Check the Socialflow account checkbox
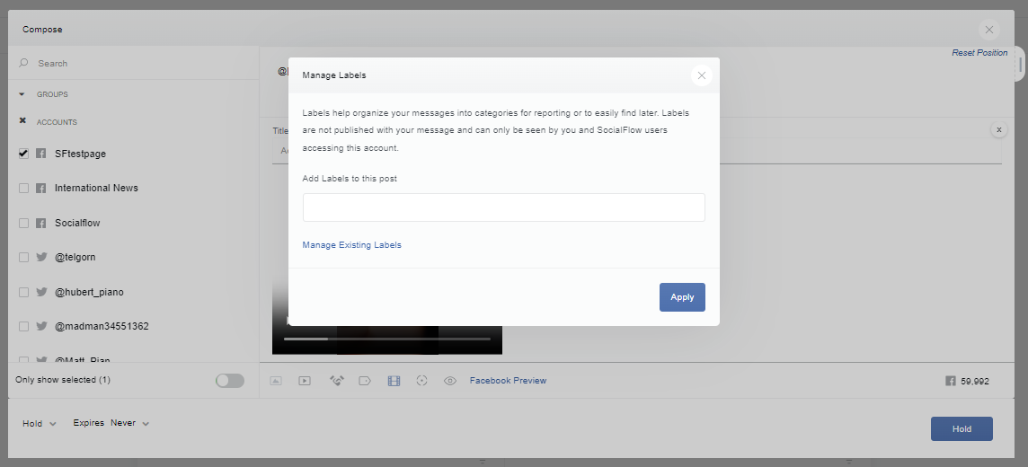The width and height of the screenshot is (1028, 467). point(23,223)
